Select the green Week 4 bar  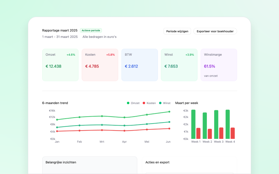click(x=228, y=124)
